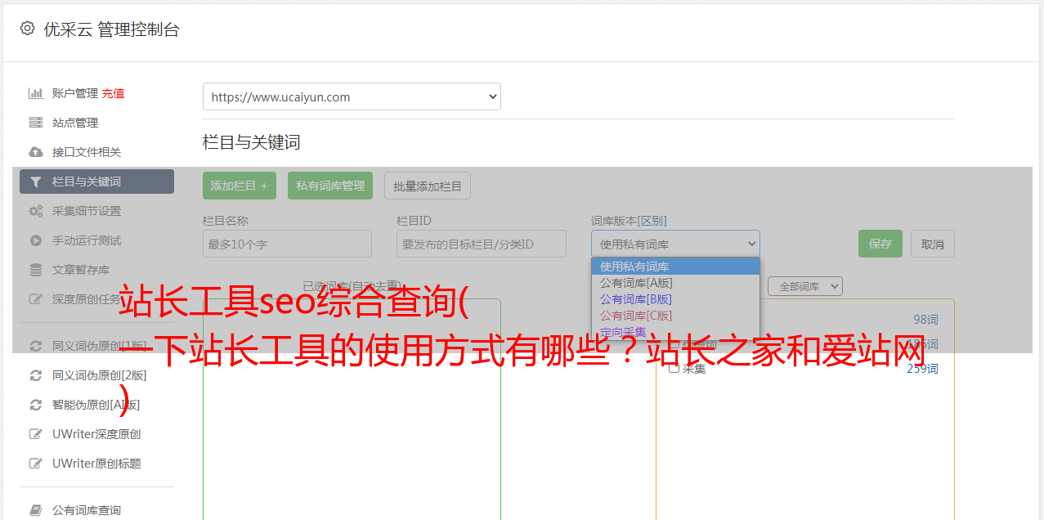Click the 添加栏目 + button

tap(240, 186)
